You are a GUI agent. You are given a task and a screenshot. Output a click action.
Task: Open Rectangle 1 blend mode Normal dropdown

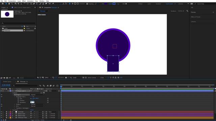[37, 95]
